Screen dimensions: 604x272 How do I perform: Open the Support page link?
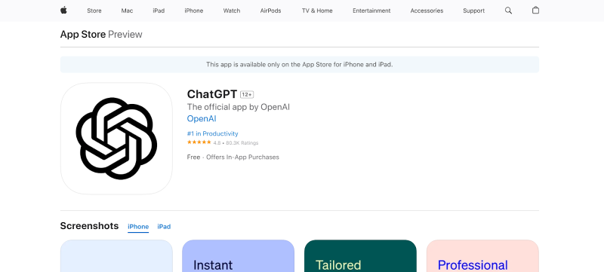[474, 11]
